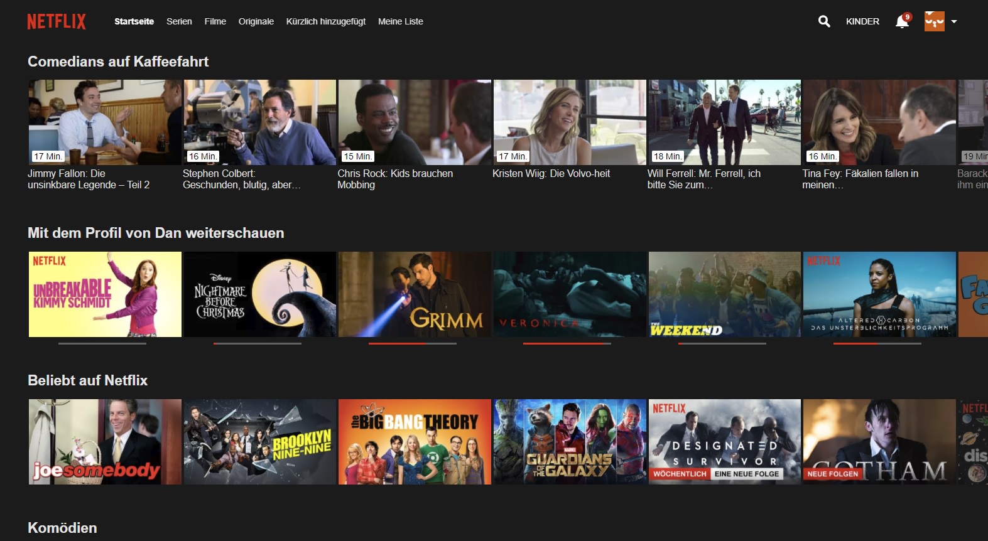The image size is (988, 541).
Task: Open Kürzlich hinzugefügt
Action: [325, 21]
